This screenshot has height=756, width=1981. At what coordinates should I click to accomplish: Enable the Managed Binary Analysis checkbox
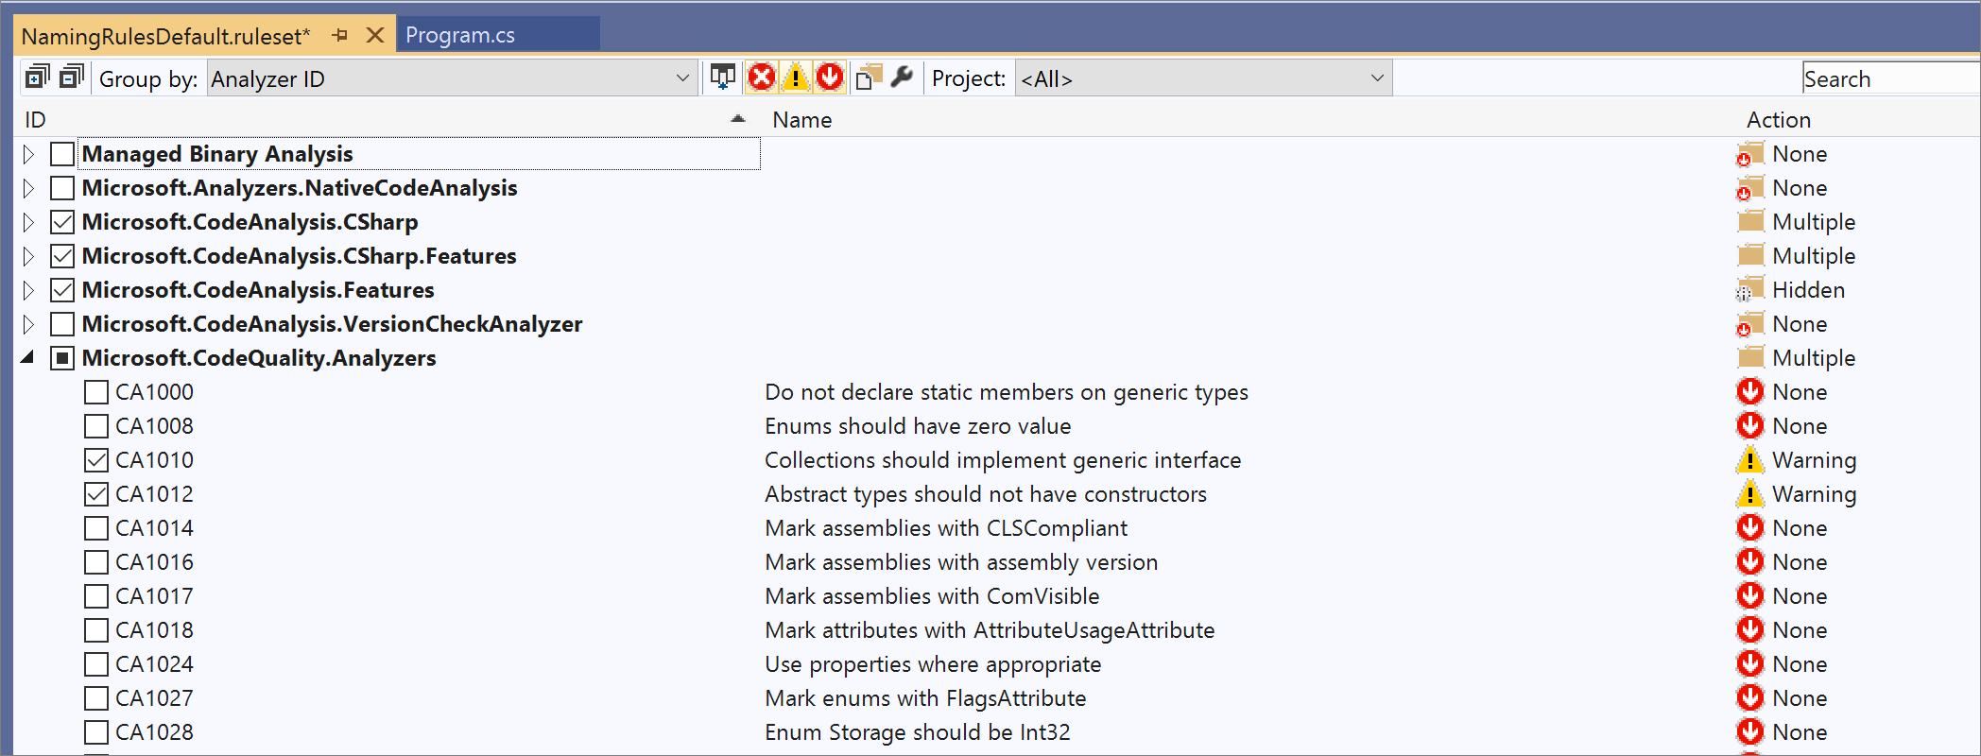62,154
